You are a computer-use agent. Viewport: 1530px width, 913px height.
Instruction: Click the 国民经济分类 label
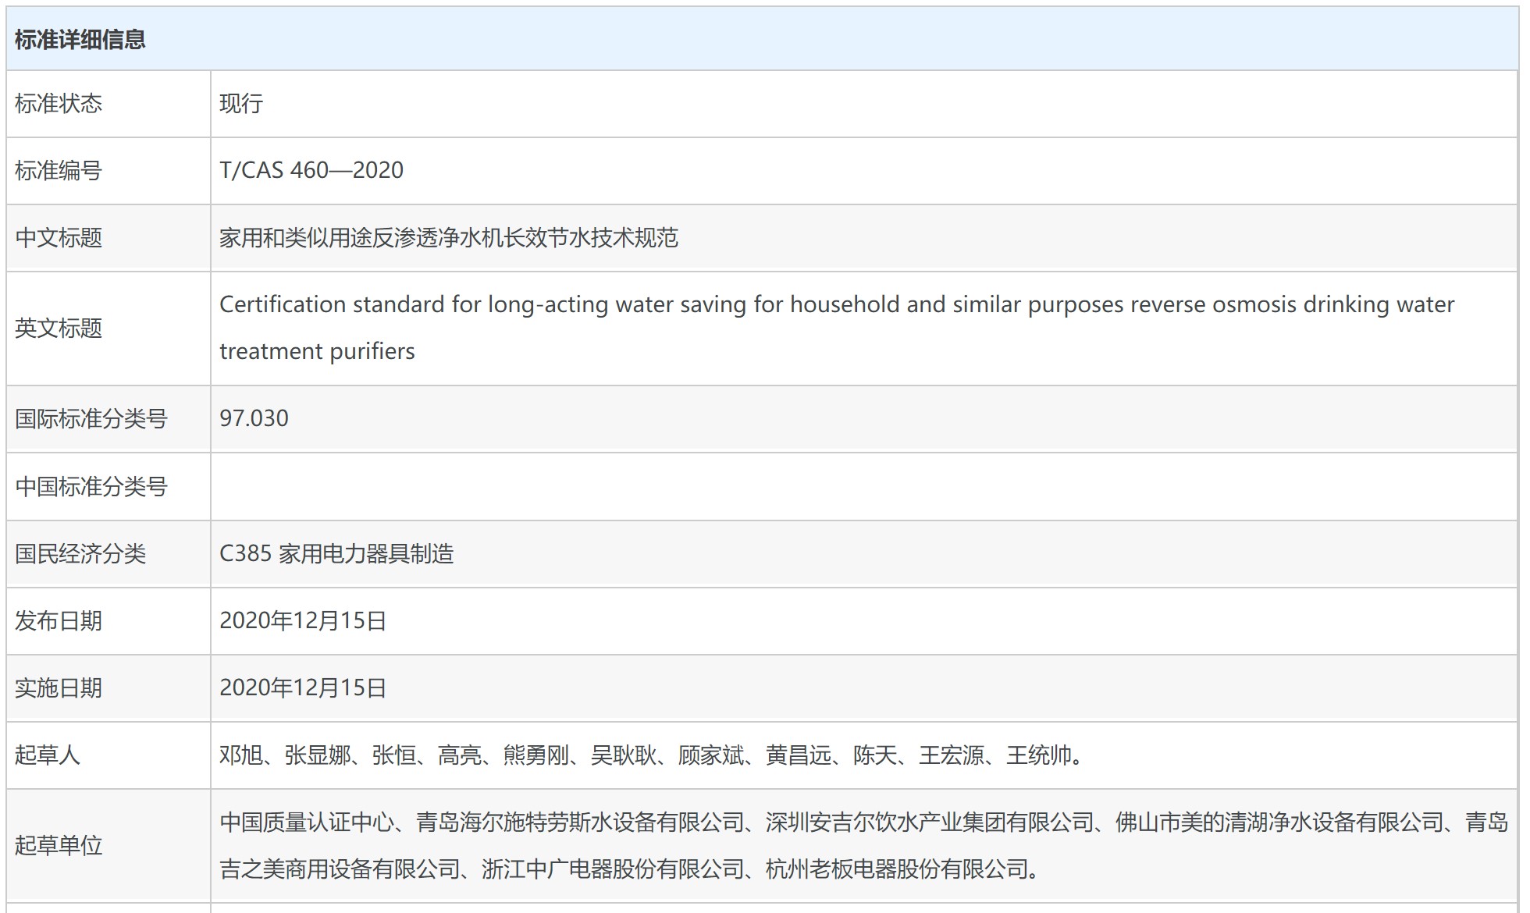(80, 554)
